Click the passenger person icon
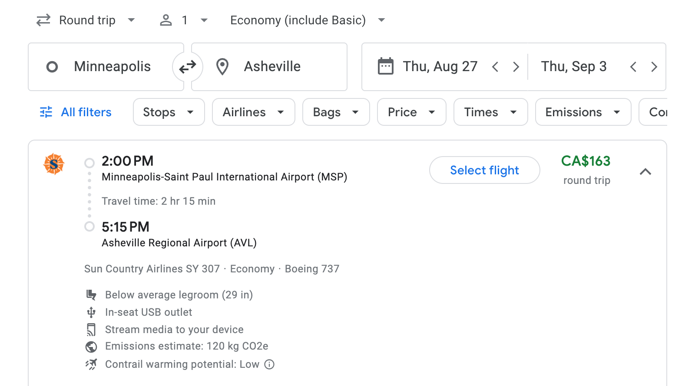This screenshot has width=695, height=386. click(165, 20)
